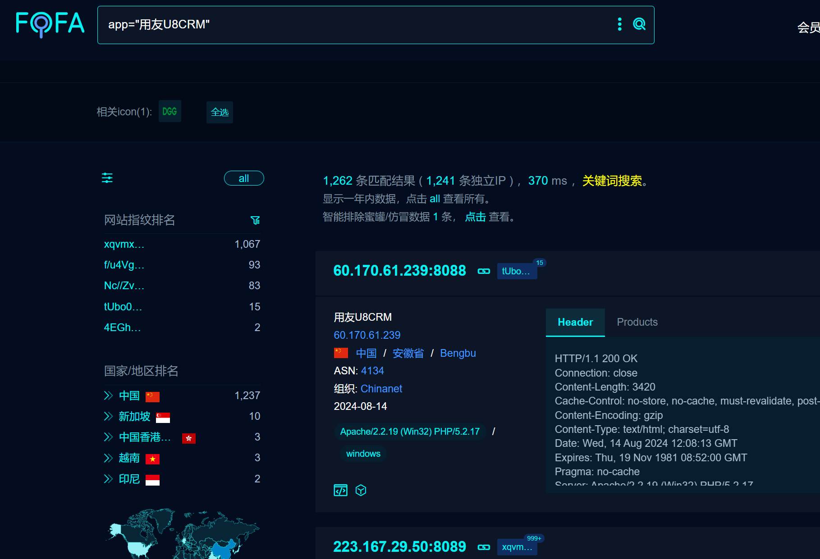Click the China flag in result location

341,353
